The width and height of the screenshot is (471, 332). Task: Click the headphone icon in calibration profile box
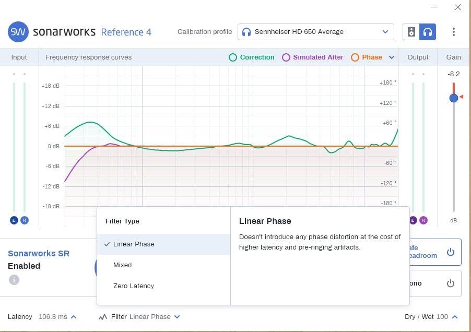246,32
